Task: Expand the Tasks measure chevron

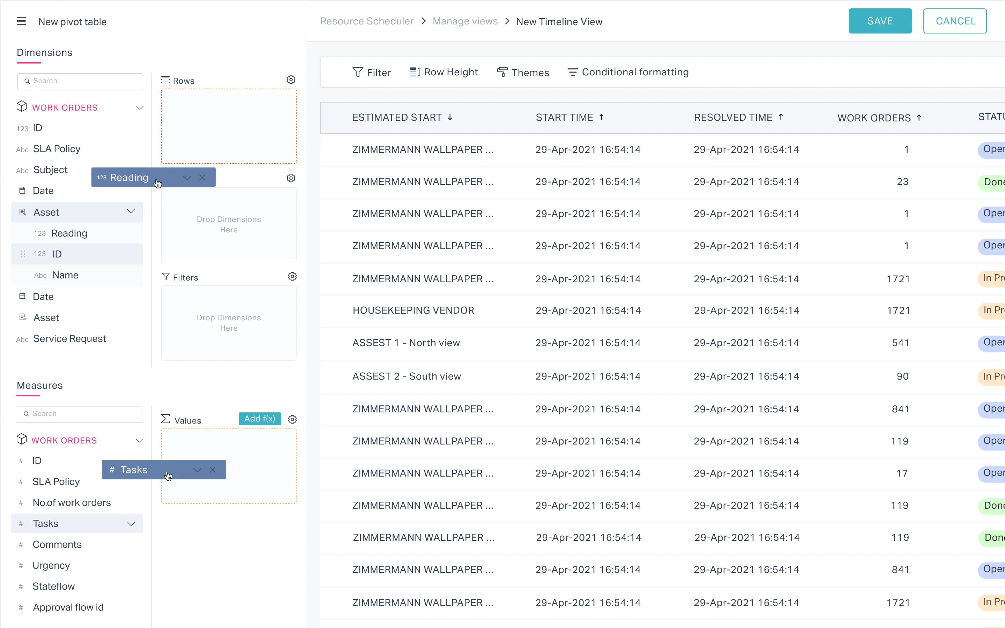Action: [x=131, y=524]
